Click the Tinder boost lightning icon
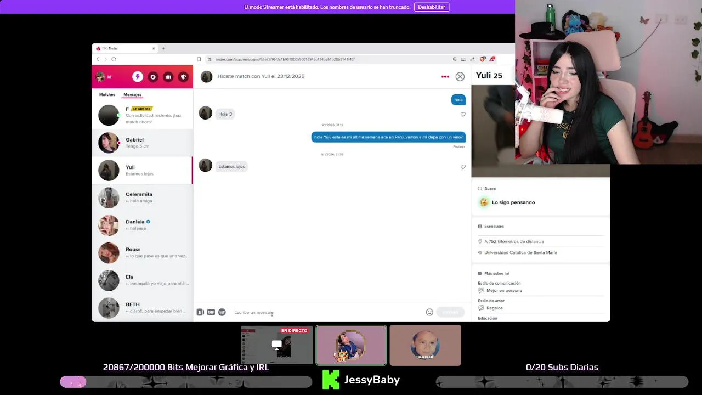The image size is (702, 395). [x=138, y=77]
